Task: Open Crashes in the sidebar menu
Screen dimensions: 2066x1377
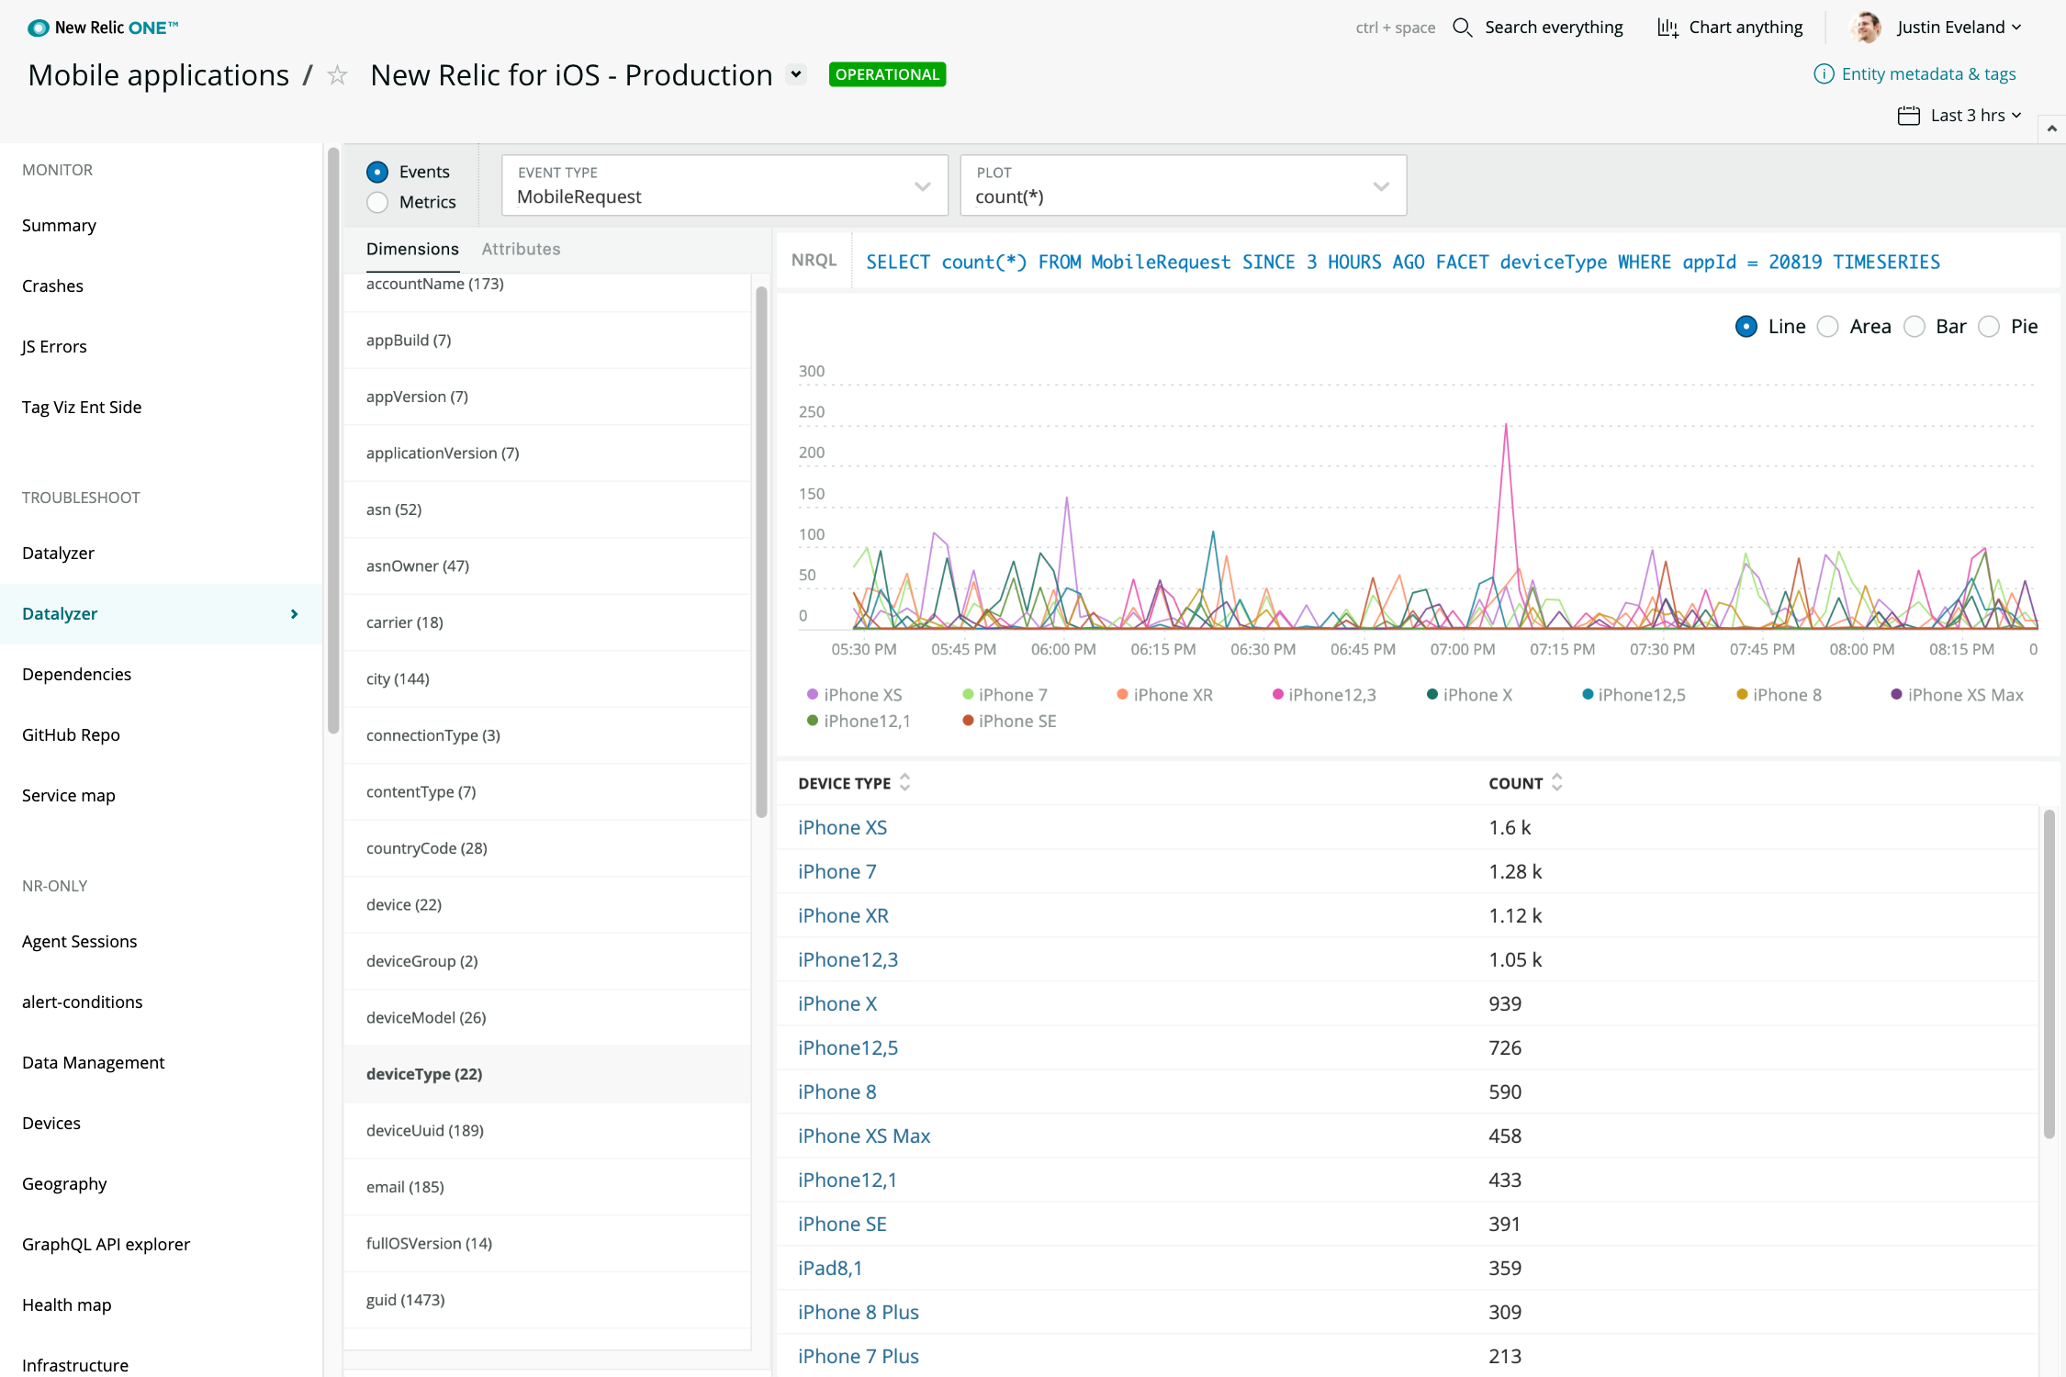Action: tap(52, 285)
